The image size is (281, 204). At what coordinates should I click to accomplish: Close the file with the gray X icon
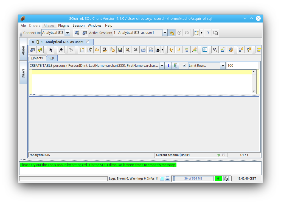pos(136,50)
